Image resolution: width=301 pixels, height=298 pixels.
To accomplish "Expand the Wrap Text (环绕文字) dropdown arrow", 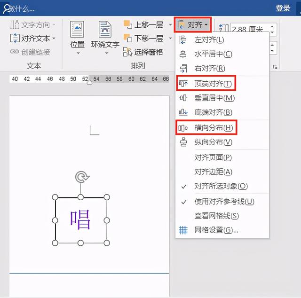I will [107, 53].
